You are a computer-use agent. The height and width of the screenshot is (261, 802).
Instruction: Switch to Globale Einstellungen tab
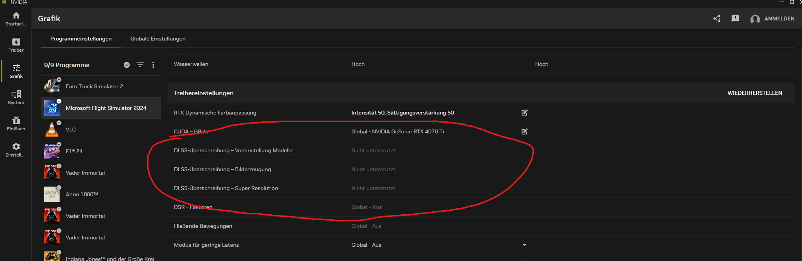158,39
